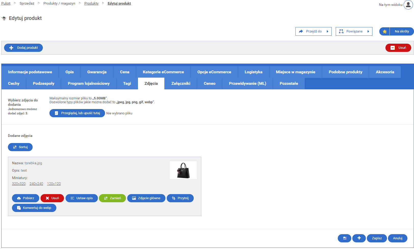The height and width of the screenshot is (249, 414).
Task: Click the Edytuj produkt heading icon
Action: point(4,18)
